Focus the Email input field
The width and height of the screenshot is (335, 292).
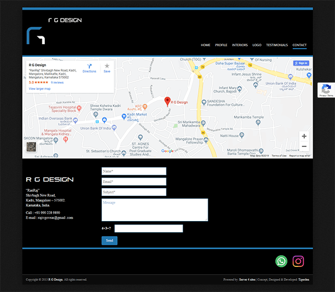click(x=134, y=181)
